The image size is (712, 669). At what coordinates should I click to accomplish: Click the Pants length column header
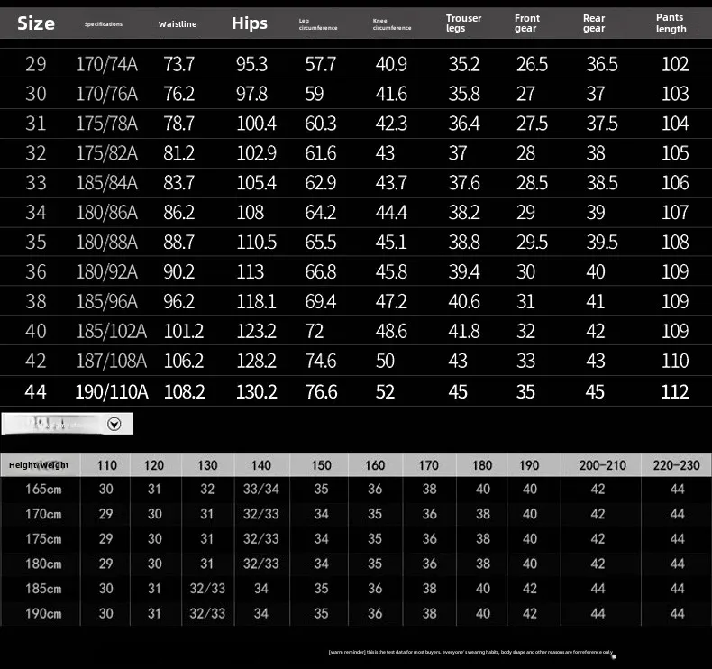[x=671, y=23]
